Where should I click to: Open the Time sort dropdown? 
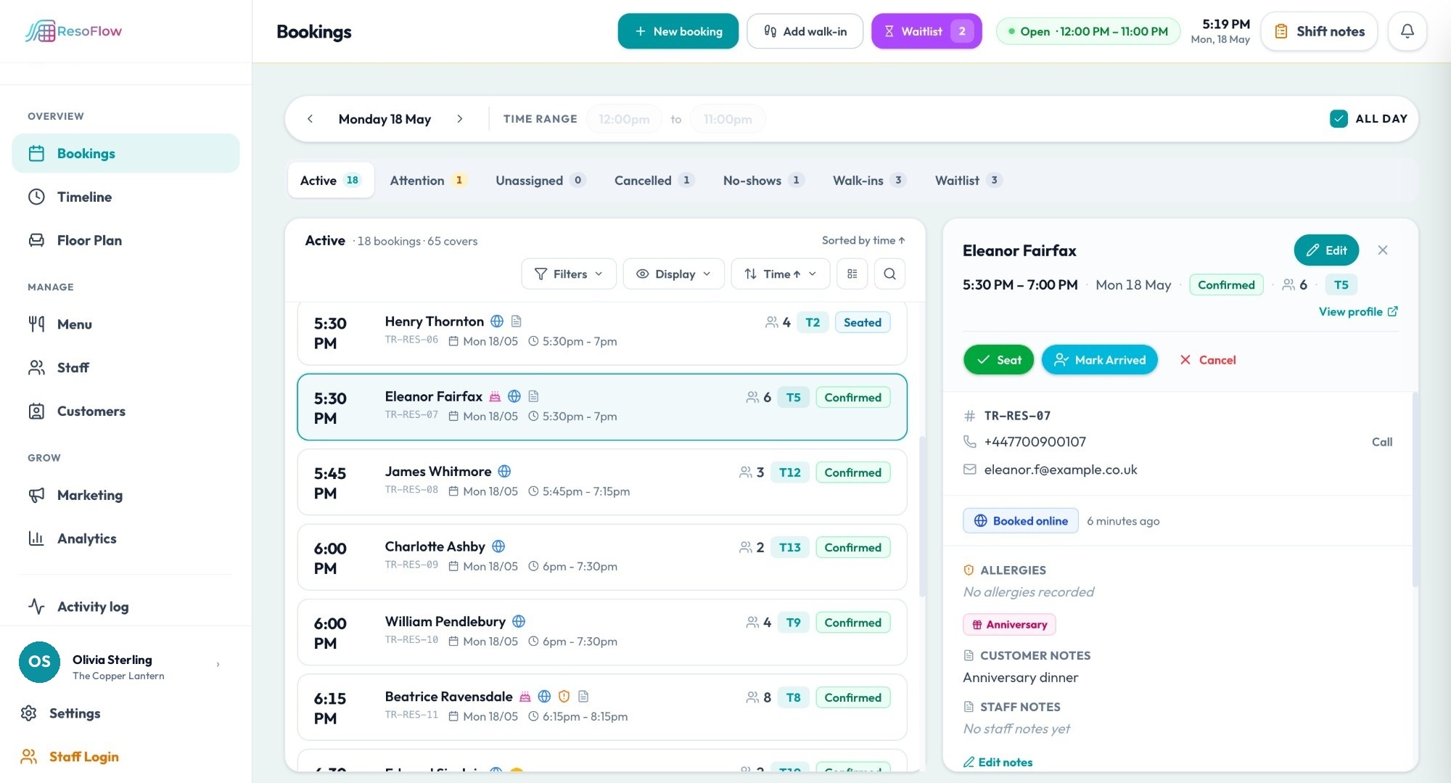[x=781, y=274]
